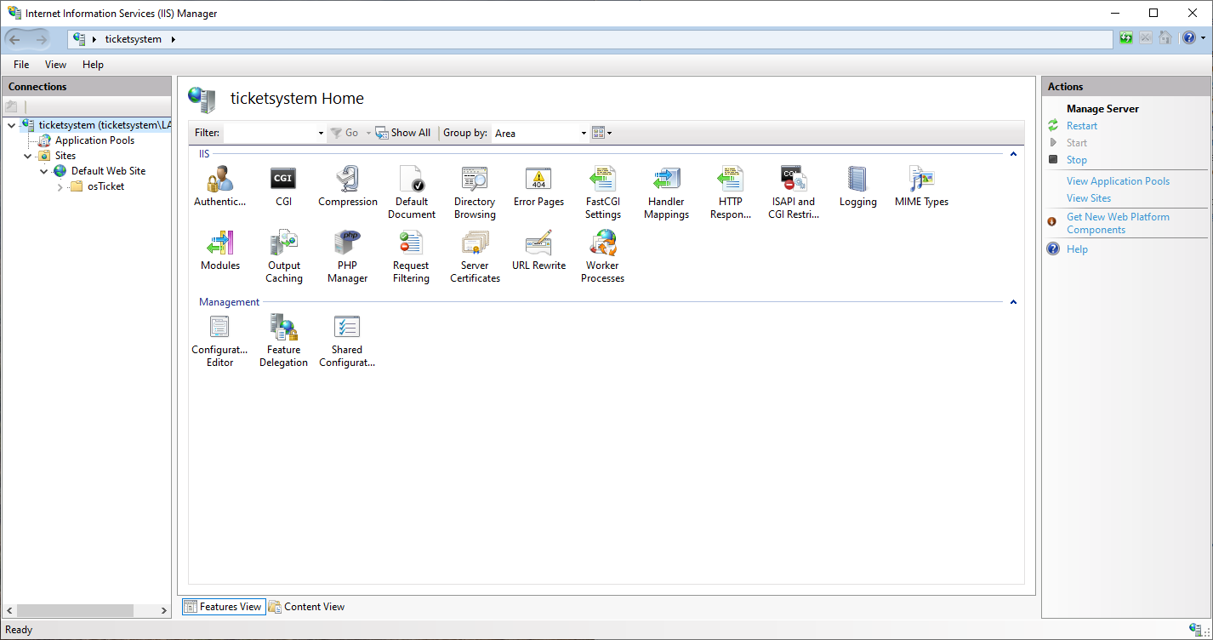Switch to Features View tab
1213x640 pixels.
point(224,607)
